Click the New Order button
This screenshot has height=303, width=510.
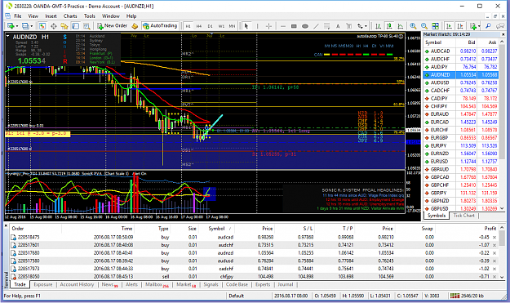(x=113, y=25)
